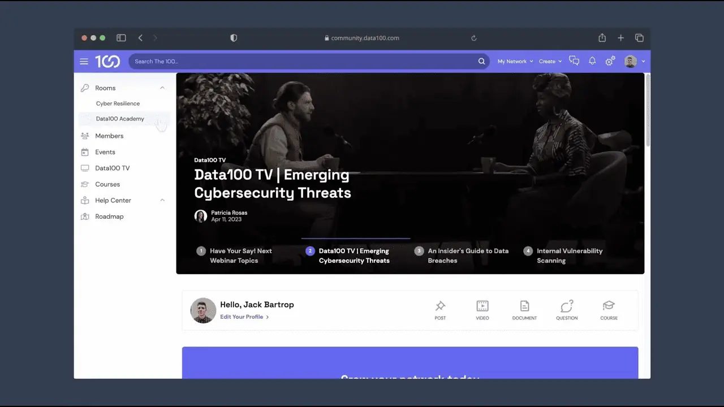The width and height of the screenshot is (724, 407).
Task: Expand the My Network dropdown
Action: (x=515, y=61)
